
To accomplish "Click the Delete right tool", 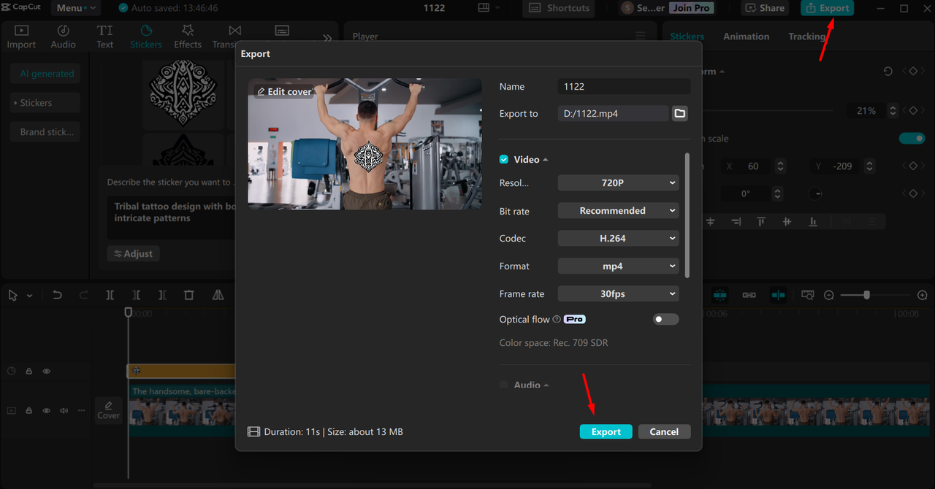I will 162,296.
